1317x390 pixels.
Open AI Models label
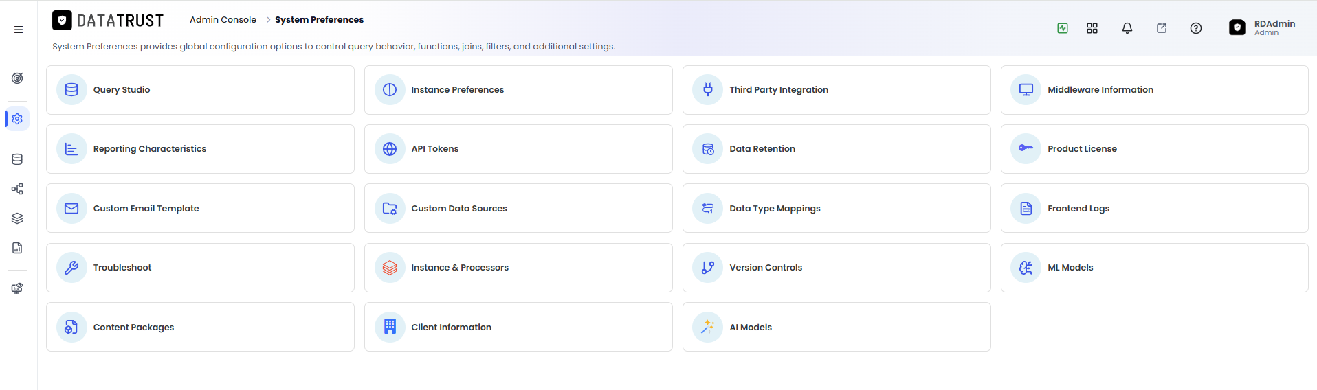(751, 328)
